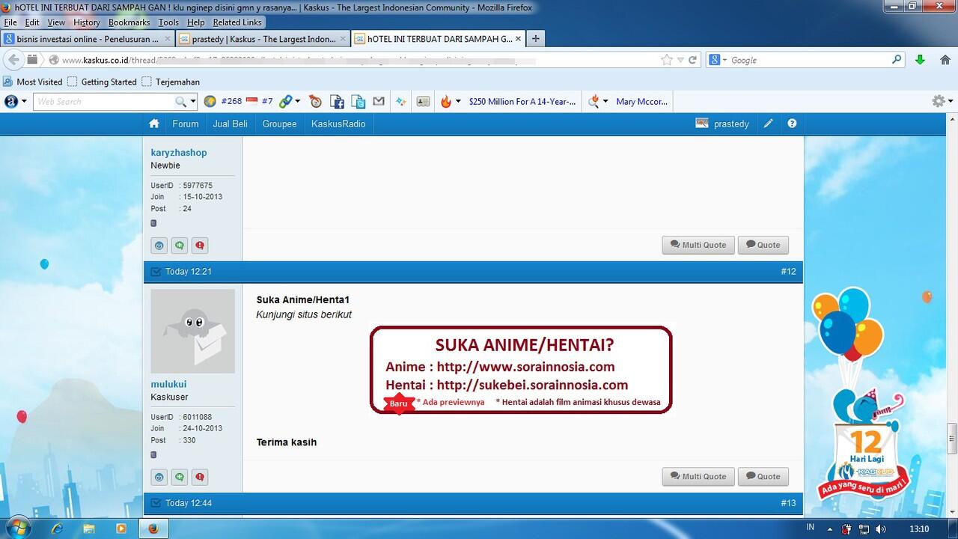Expand the URL bar history dropdown arrow
958x539 pixels.
(680, 60)
